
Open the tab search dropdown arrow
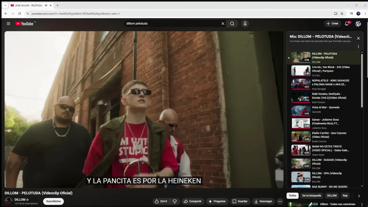point(5,5)
